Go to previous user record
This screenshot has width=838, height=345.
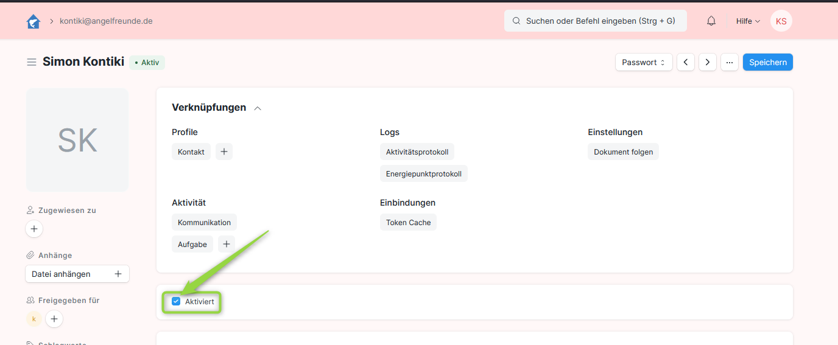tap(686, 62)
